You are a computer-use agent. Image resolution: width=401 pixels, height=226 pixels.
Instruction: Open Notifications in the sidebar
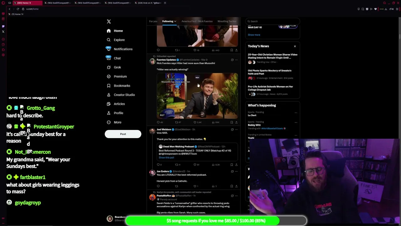[119, 49]
